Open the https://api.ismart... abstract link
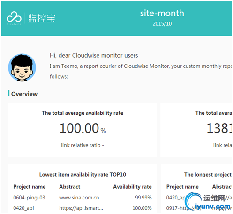Viewport: 233px width, 214px height. click(81, 208)
